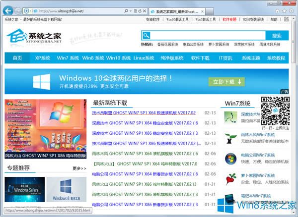
Task: Click the green 立即下载 banner button
Action: [x=226, y=82]
